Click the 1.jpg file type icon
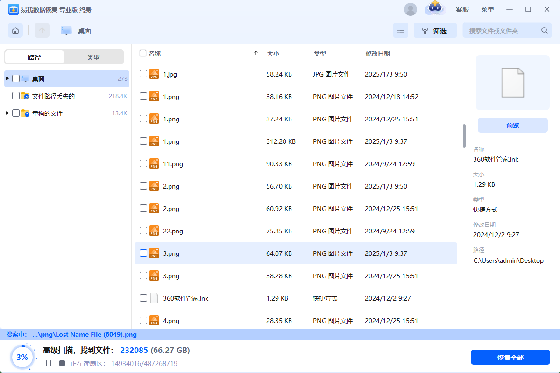This screenshot has width=560, height=373. (154, 74)
